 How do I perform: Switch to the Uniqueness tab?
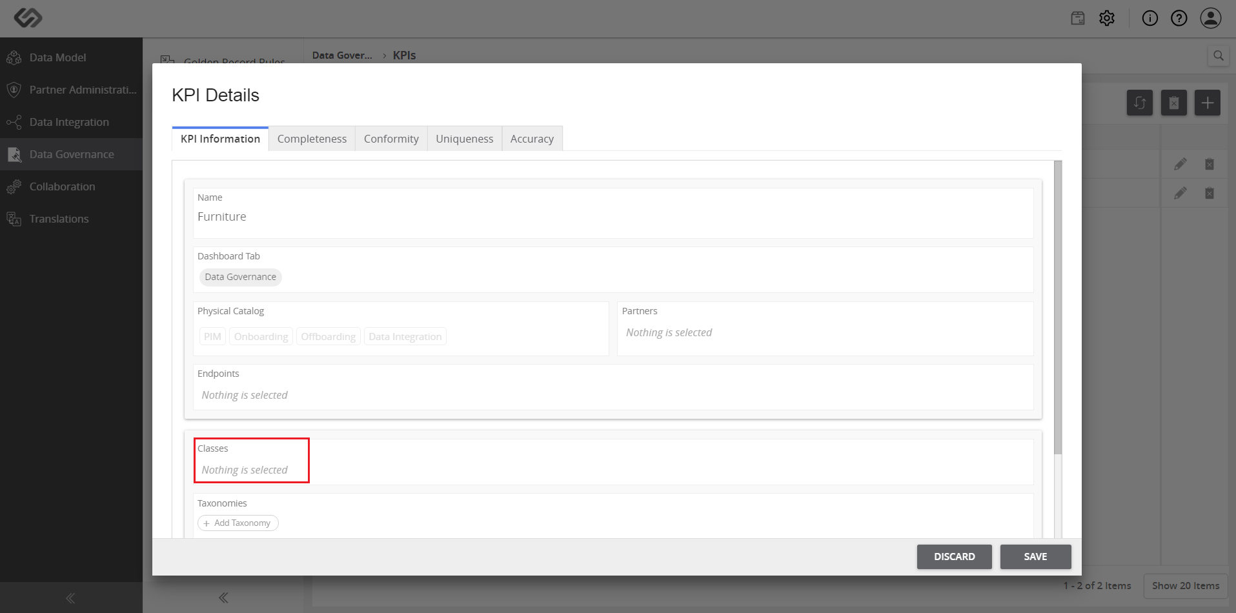[465, 139]
